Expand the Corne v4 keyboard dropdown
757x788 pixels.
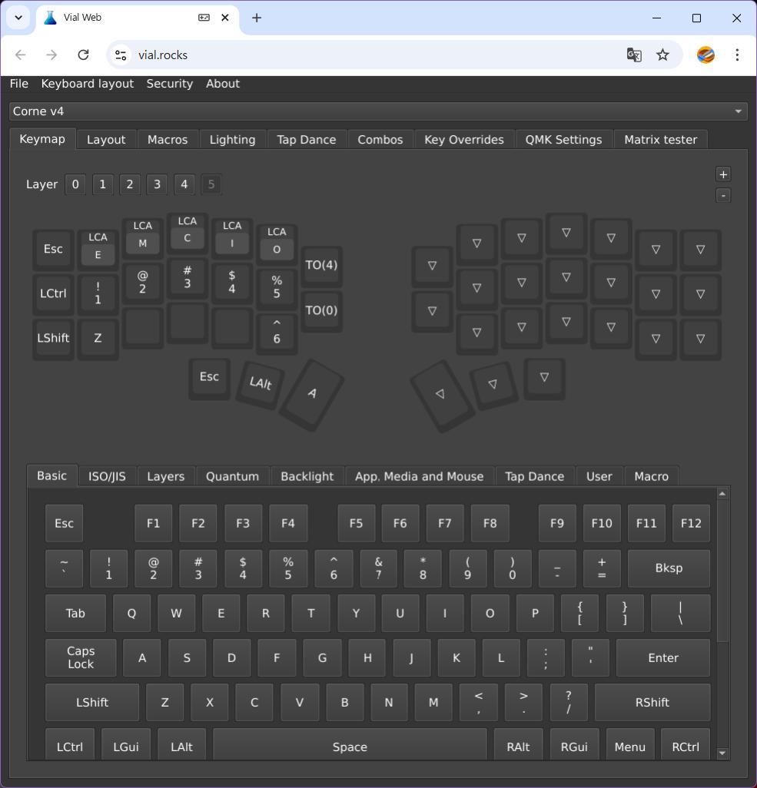click(x=378, y=111)
